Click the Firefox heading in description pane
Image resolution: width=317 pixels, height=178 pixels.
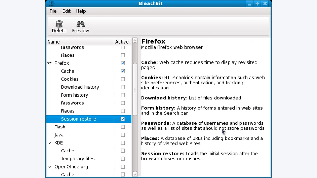[153, 41]
